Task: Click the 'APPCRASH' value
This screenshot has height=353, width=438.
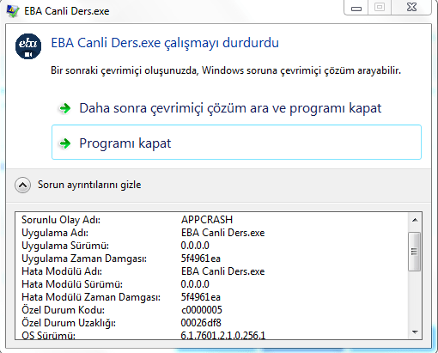Action: click(x=207, y=220)
